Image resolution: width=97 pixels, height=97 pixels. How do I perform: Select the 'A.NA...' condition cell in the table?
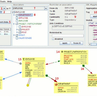(x=7, y=32)
